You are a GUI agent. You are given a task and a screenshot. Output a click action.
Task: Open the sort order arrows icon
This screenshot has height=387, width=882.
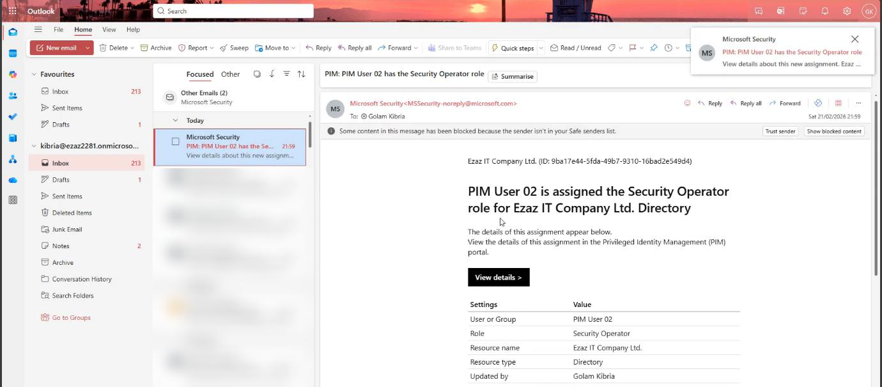coord(302,74)
